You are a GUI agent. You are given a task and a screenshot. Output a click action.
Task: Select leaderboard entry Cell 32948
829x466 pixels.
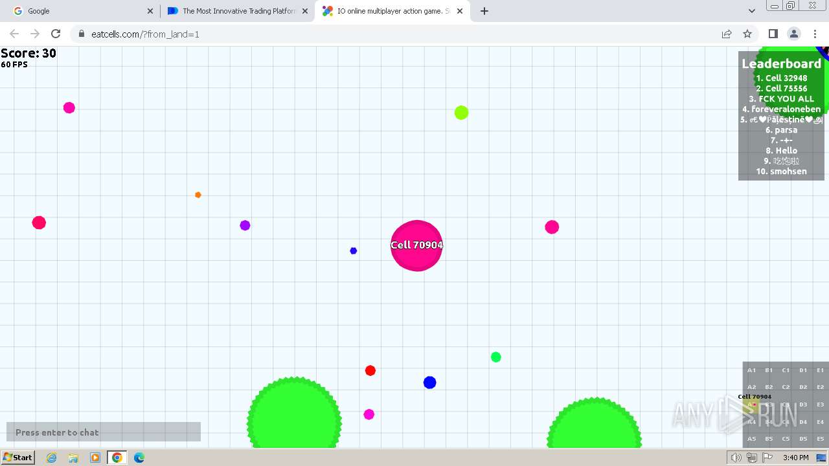tap(781, 78)
